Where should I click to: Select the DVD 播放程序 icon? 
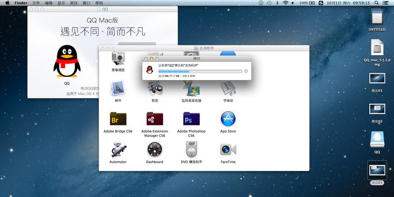tap(192, 149)
